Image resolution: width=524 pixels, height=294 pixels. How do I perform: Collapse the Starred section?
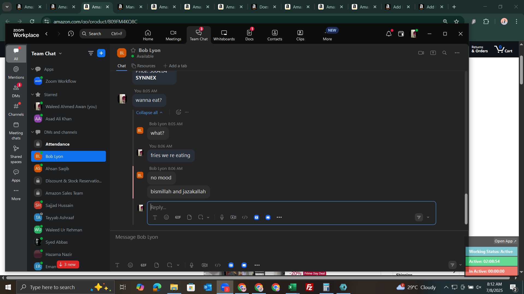[x=32, y=94]
